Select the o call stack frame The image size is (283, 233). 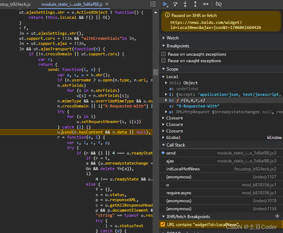coord(221,185)
